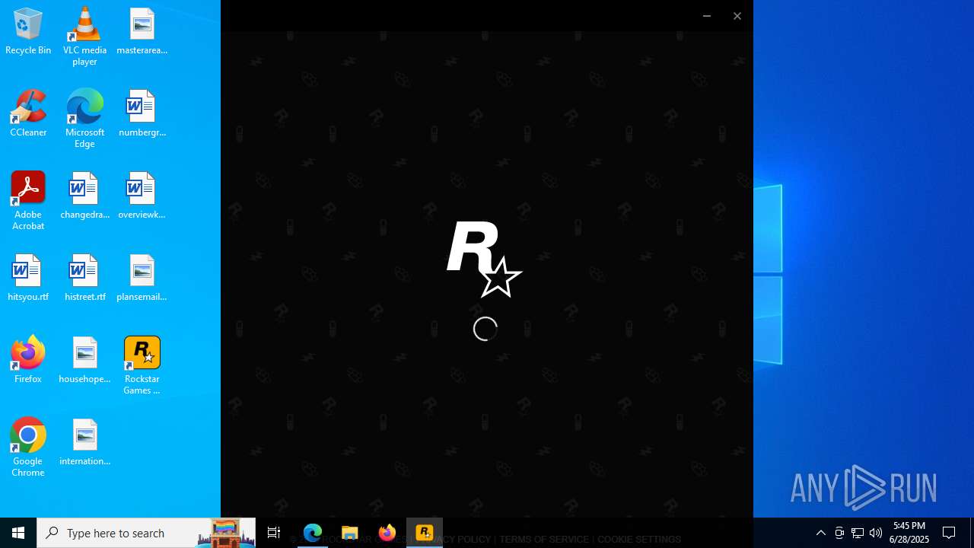Image resolution: width=974 pixels, height=548 pixels.
Task: Select the numbergr Word document
Action: pyautogui.click(x=142, y=114)
